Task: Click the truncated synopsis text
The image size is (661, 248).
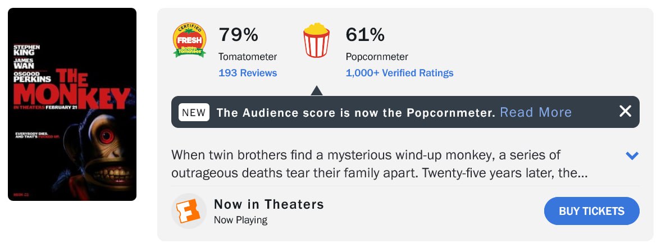Action: [379, 164]
